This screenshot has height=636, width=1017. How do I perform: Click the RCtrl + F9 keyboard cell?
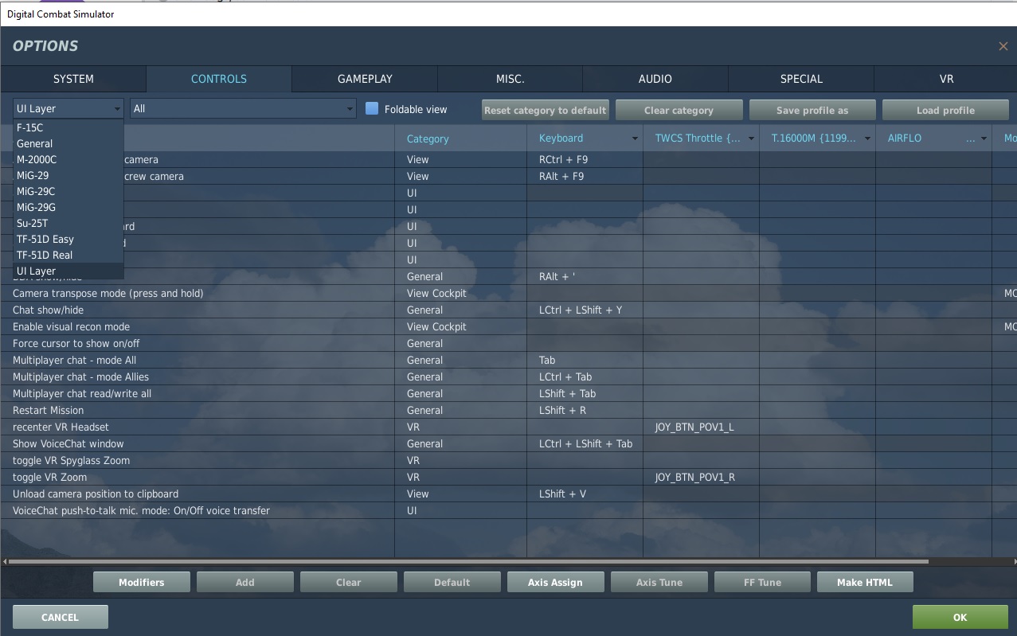585,159
